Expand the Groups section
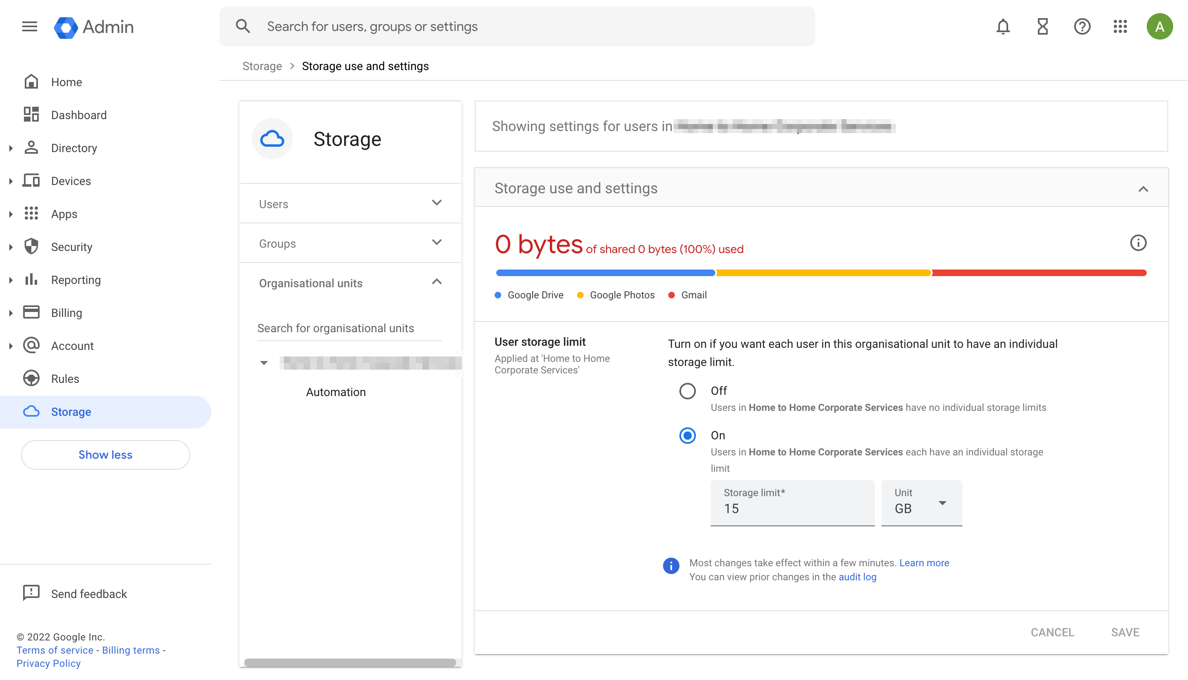 (350, 243)
